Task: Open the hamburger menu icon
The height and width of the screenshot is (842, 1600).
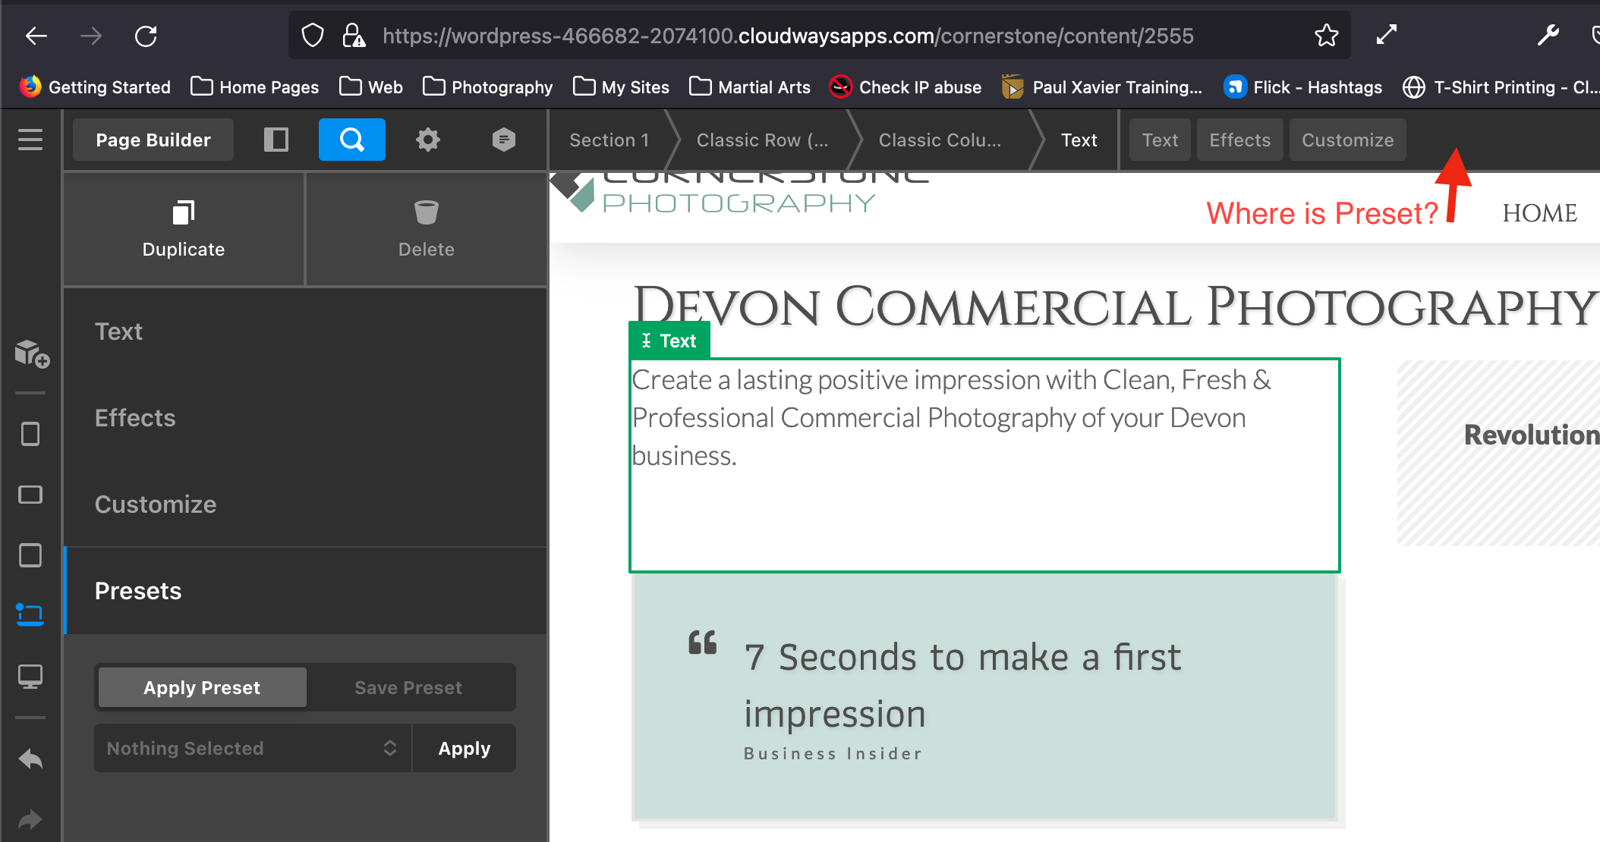Action: click(30, 140)
